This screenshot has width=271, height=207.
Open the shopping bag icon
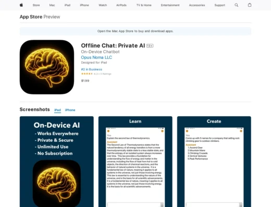(250, 5)
